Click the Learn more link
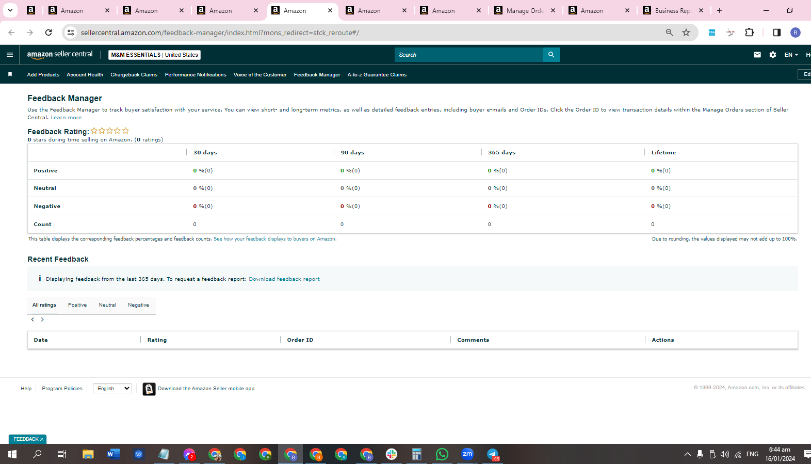This screenshot has height=464, width=811. pos(66,118)
